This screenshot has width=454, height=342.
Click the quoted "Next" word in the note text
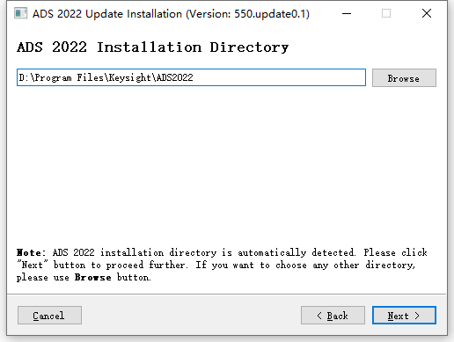[x=32, y=265]
